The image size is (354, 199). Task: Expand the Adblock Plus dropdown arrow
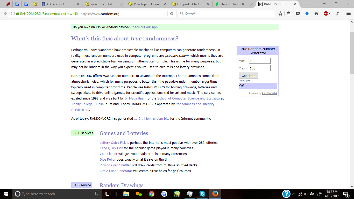click(330, 14)
